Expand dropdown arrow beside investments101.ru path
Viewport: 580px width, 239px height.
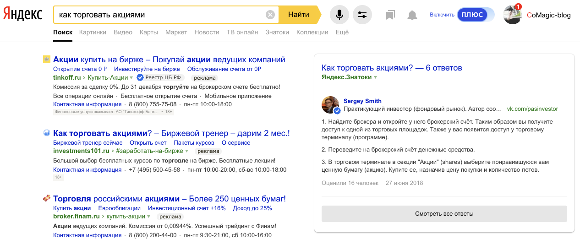(x=187, y=151)
